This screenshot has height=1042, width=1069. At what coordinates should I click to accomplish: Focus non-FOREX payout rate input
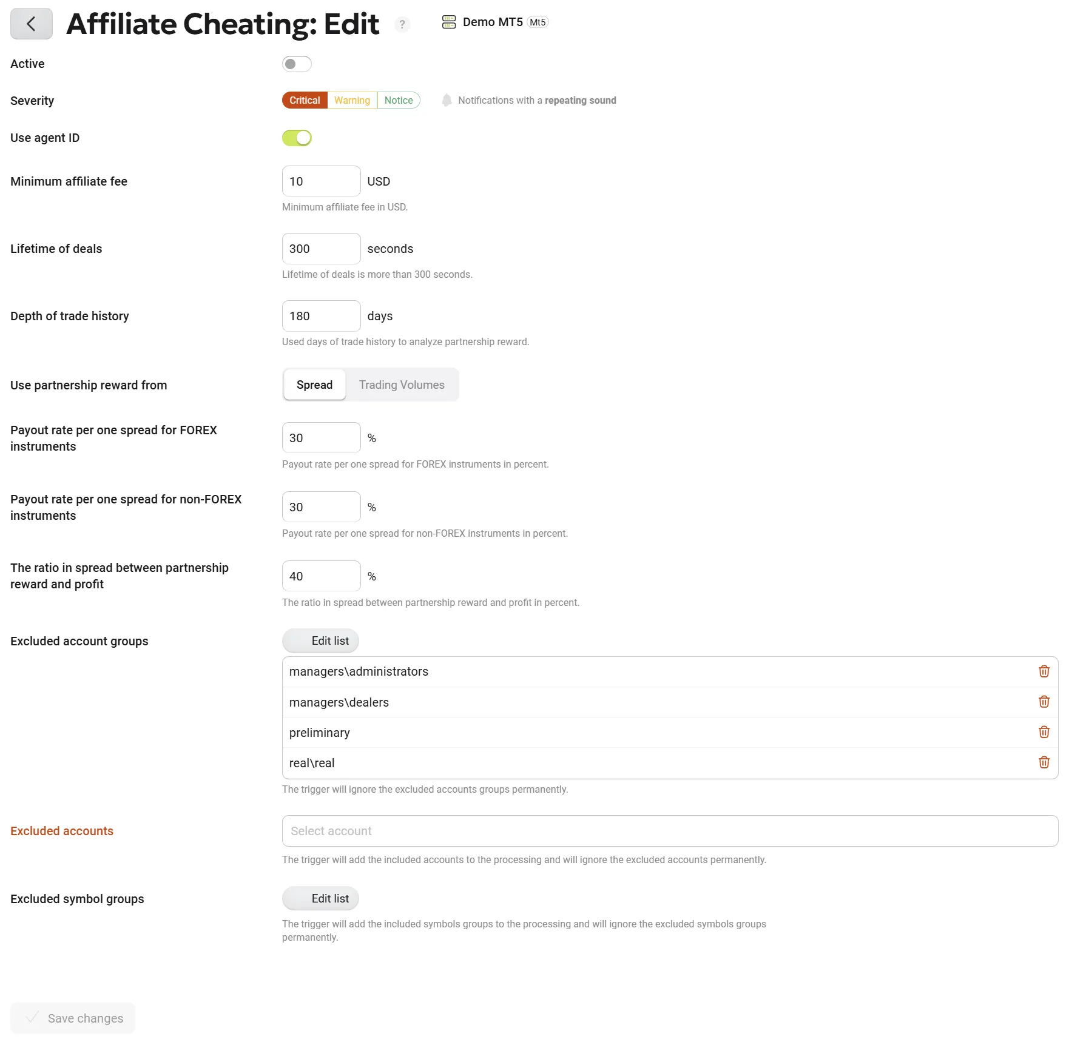click(x=321, y=507)
